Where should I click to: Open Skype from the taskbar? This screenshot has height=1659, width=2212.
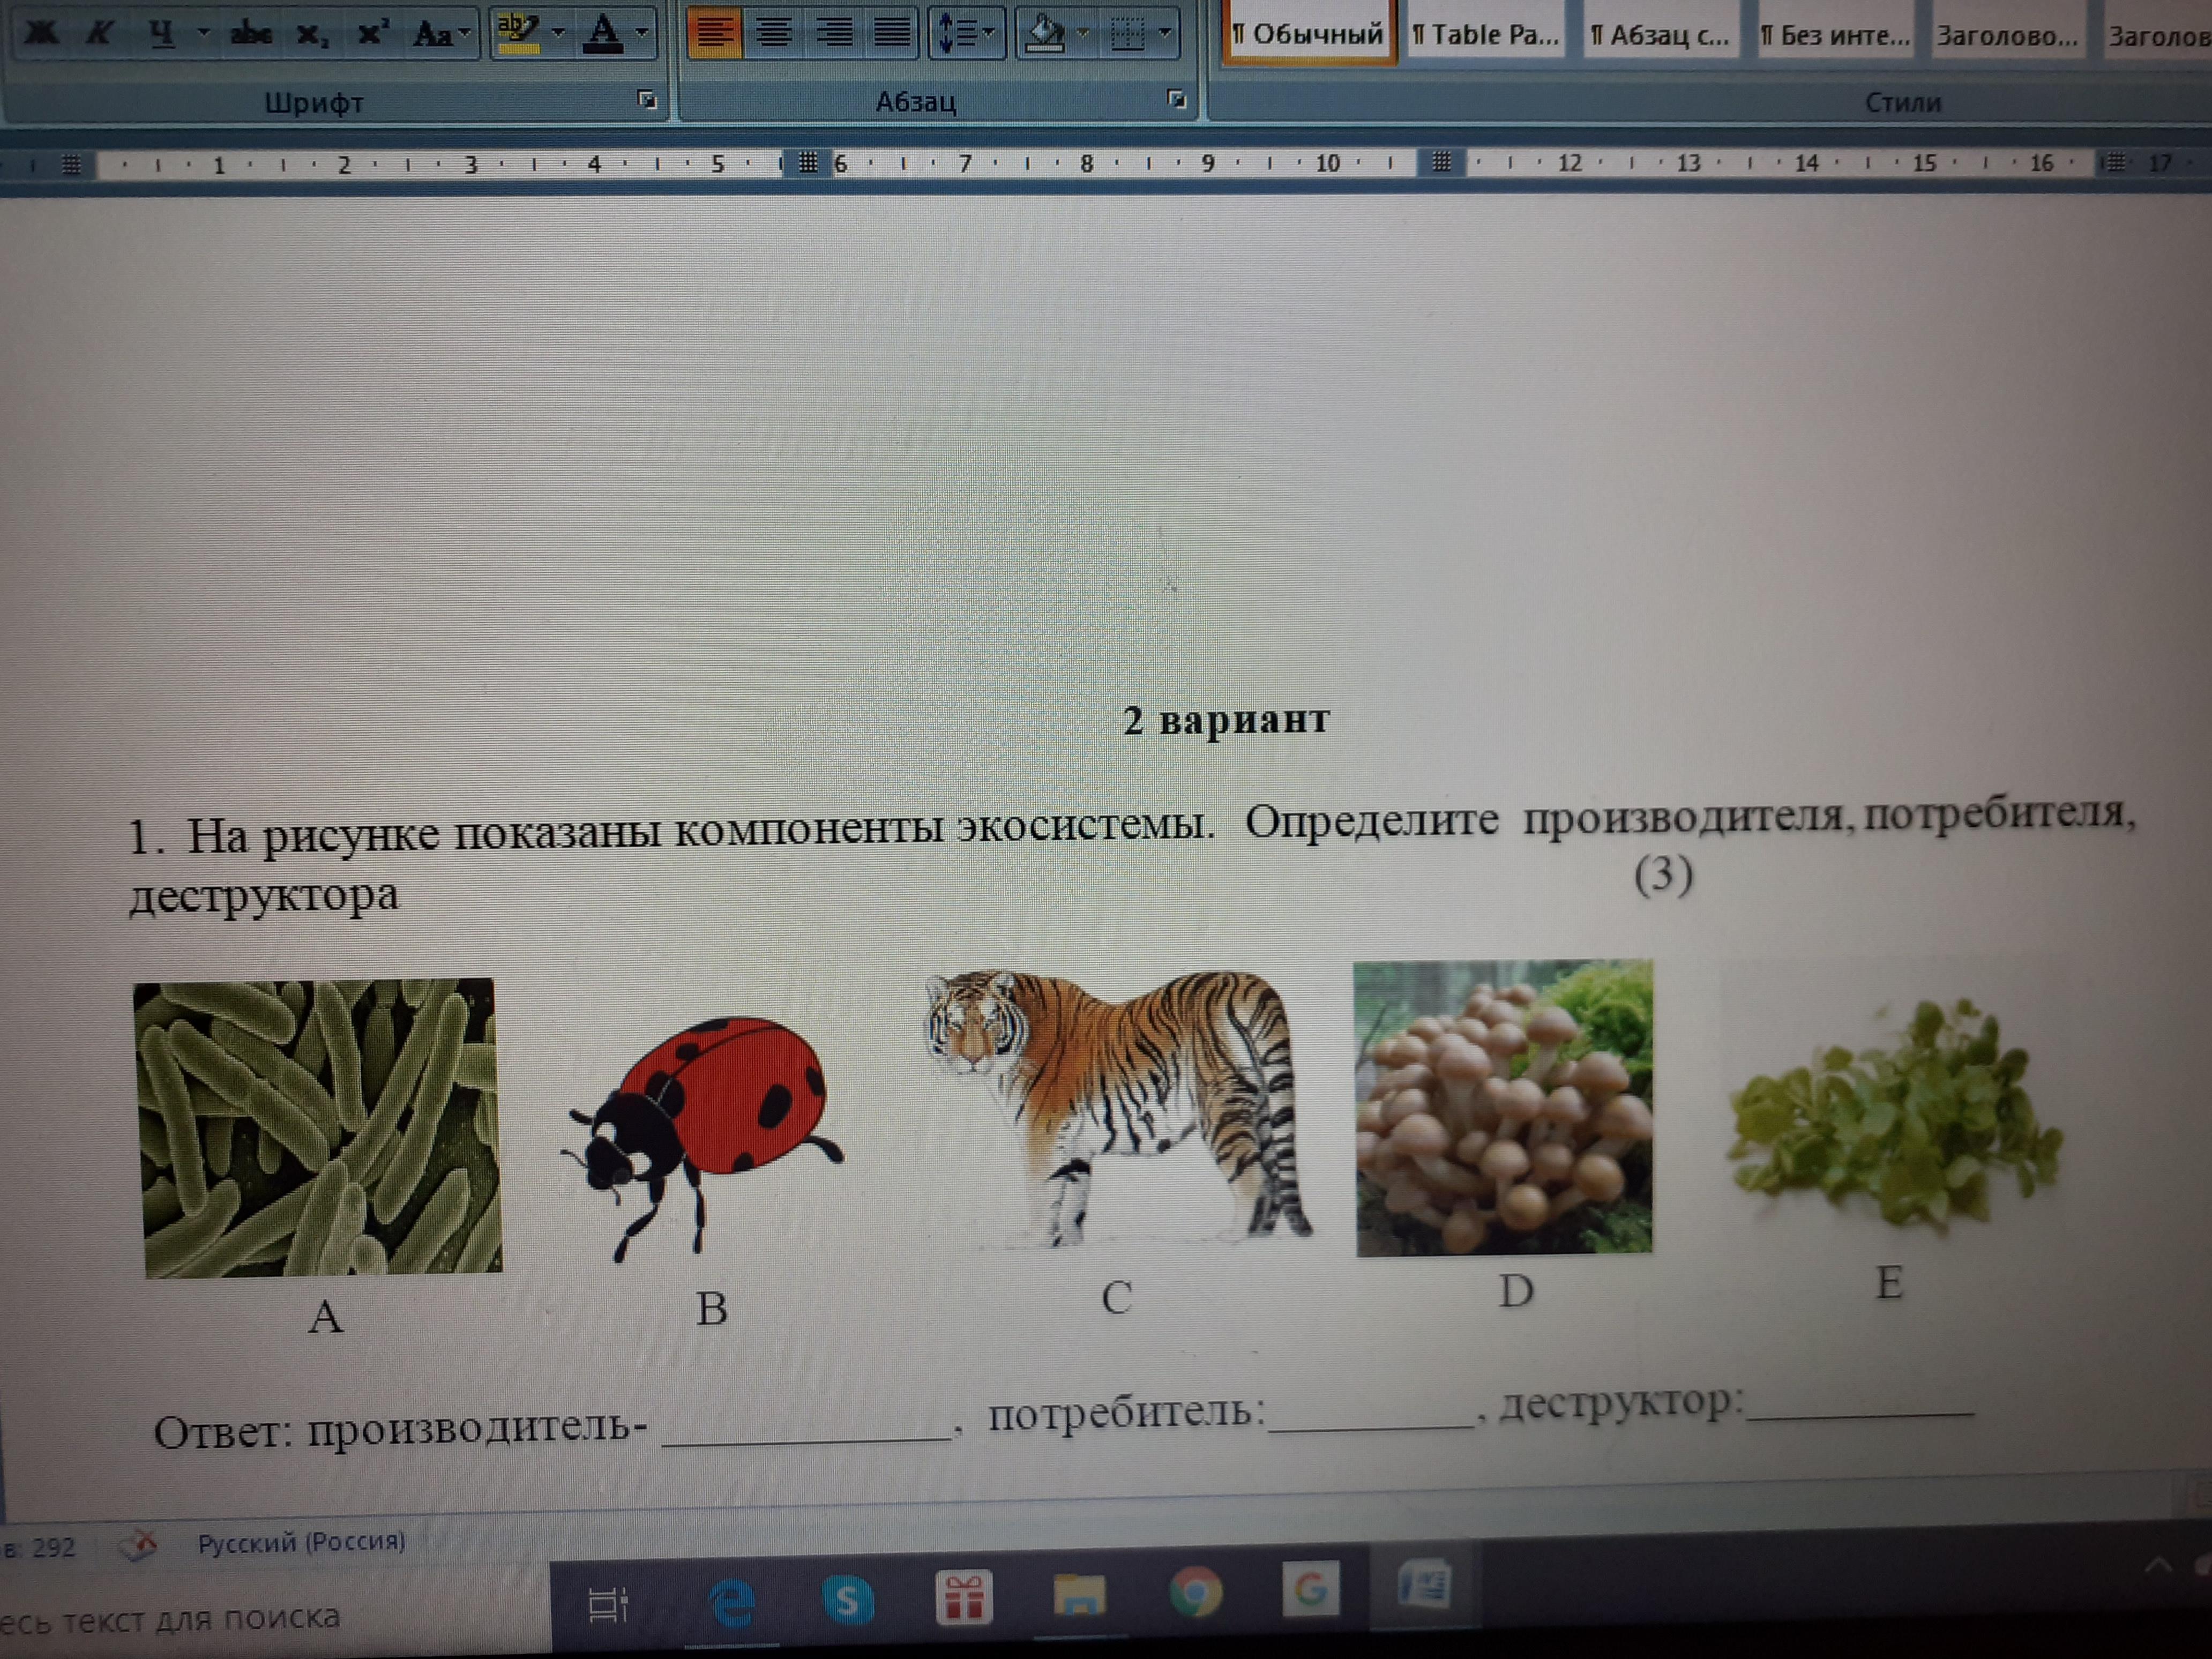848,1601
